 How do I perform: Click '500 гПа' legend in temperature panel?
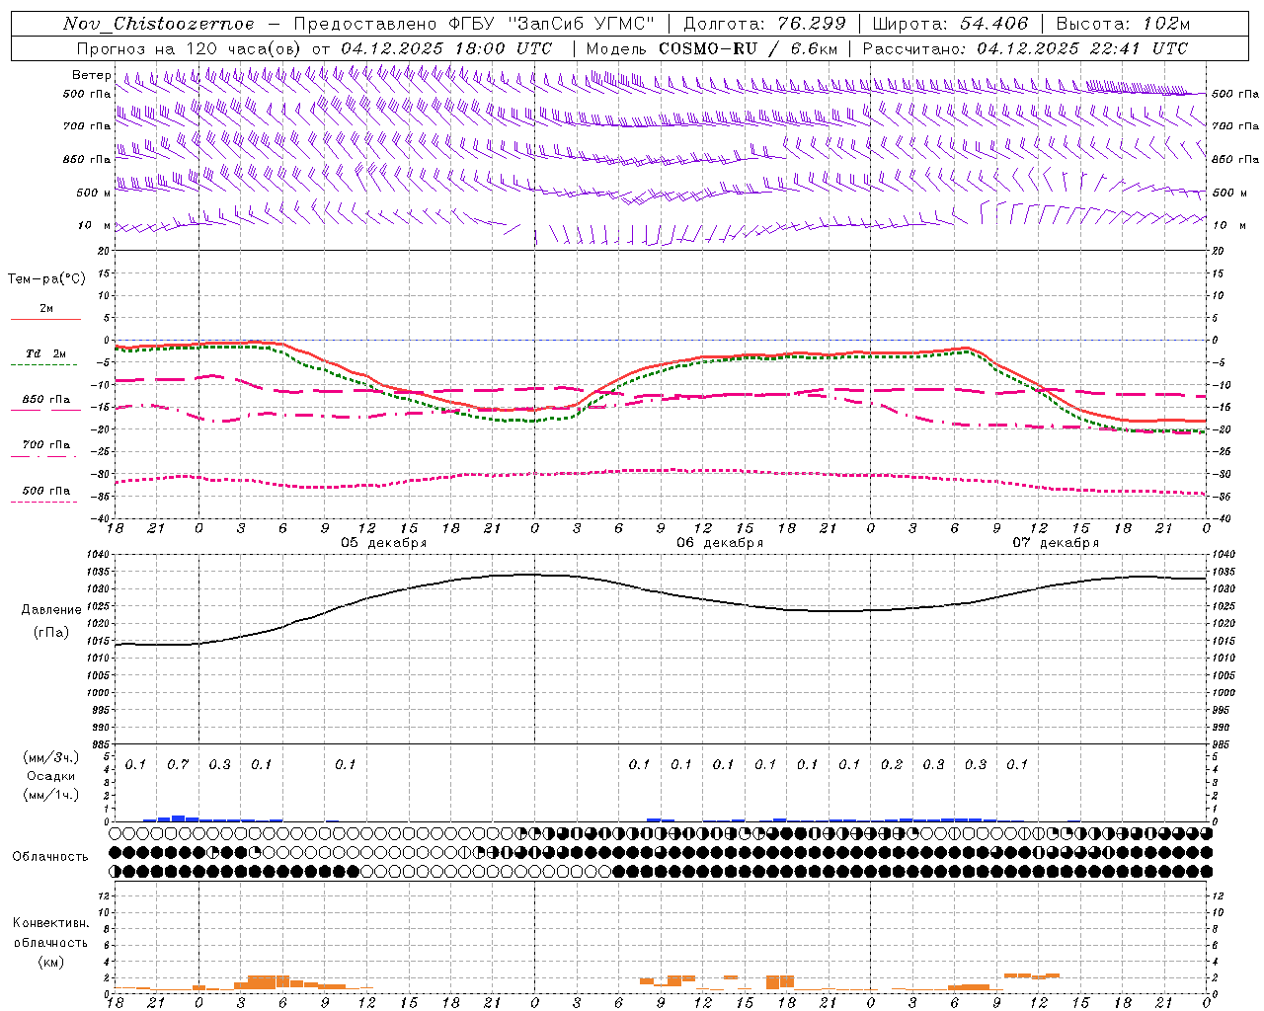click(46, 491)
